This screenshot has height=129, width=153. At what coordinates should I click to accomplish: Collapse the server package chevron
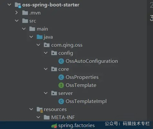coord(46,93)
